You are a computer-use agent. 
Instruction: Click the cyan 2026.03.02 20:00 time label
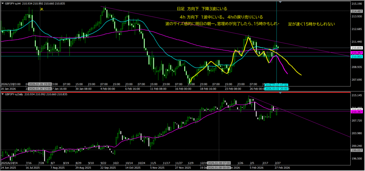277,89
